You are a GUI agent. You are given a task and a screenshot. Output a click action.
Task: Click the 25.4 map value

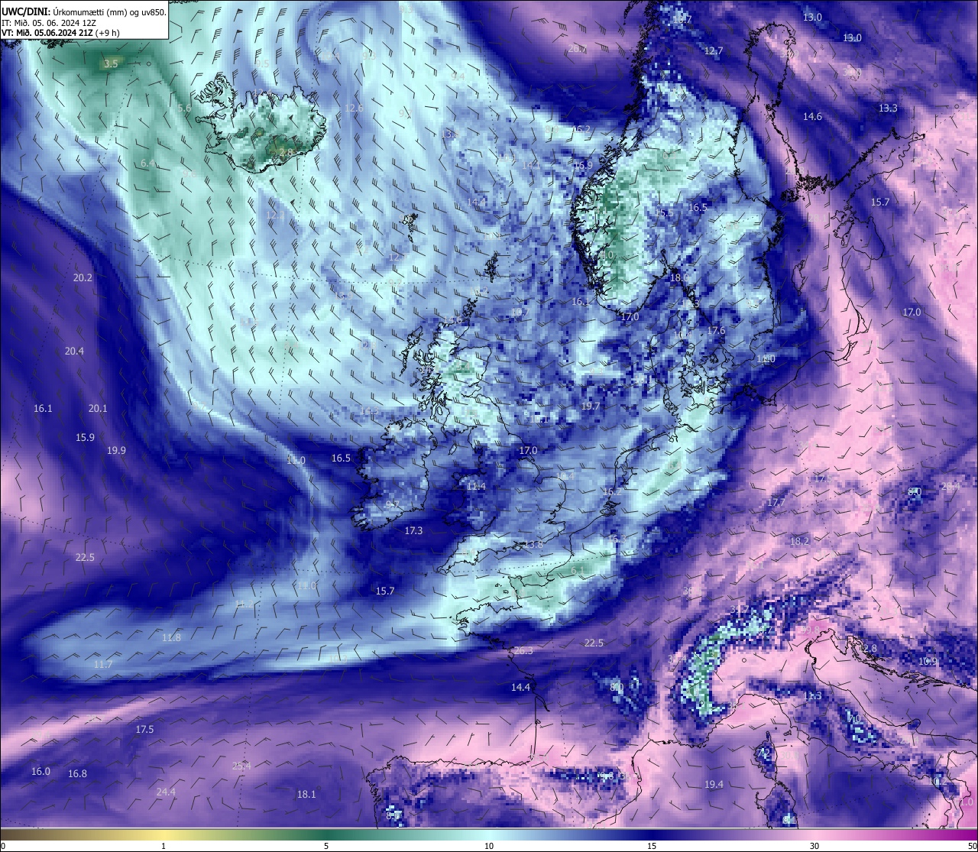point(241,766)
